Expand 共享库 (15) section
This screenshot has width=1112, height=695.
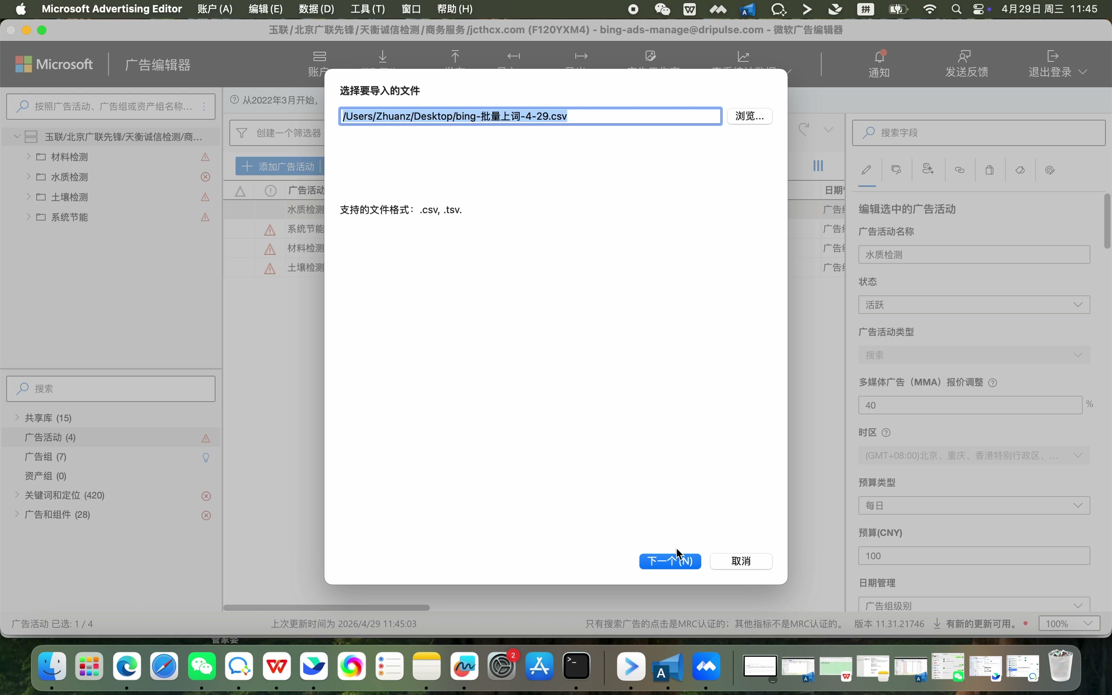pyautogui.click(x=17, y=417)
